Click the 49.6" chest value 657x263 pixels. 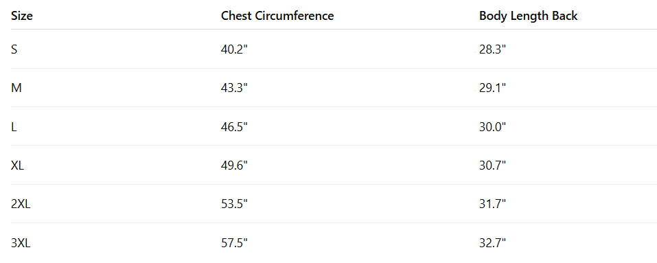(234, 165)
